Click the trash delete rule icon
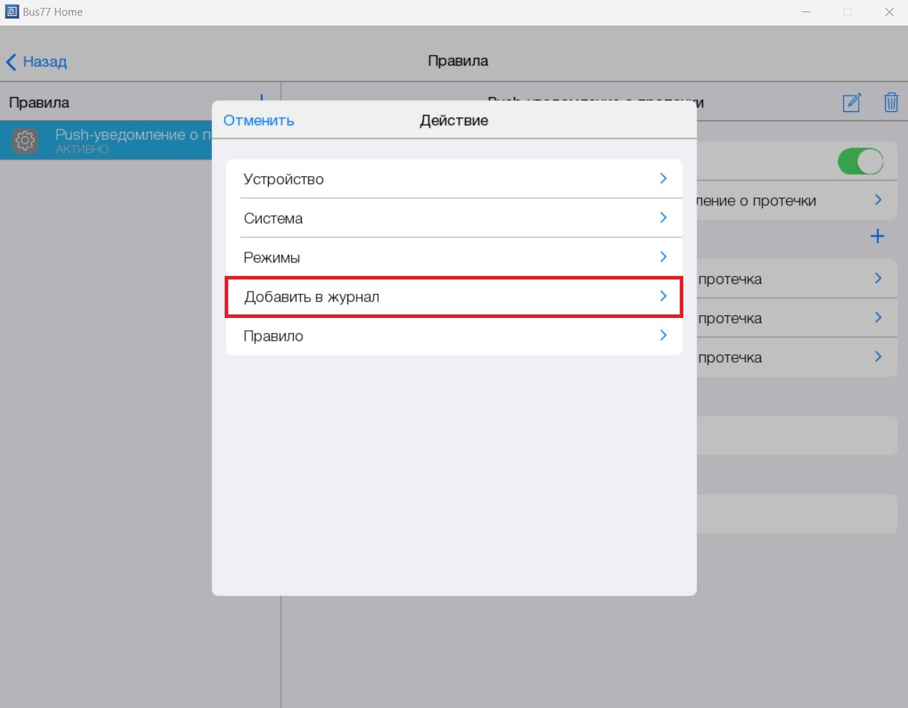 [x=891, y=103]
